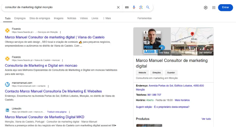The height and width of the screenshot is (131, 236).
Task: Search by image with the Lens icon
Action: click(141, 7)
